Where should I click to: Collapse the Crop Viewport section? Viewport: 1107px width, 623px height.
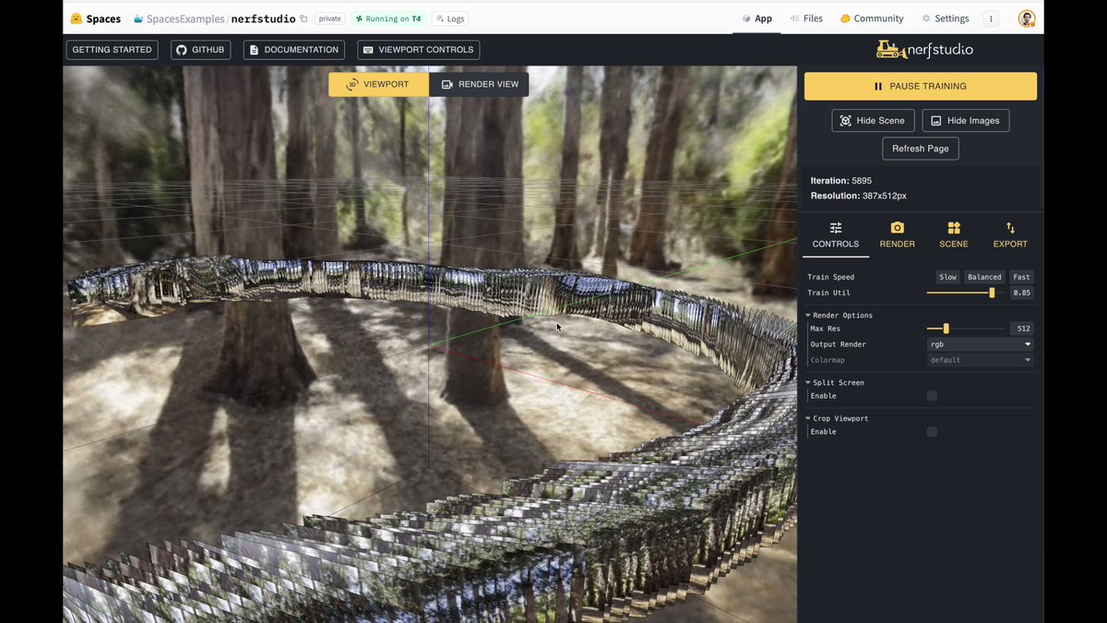click(x=837, y=418)
